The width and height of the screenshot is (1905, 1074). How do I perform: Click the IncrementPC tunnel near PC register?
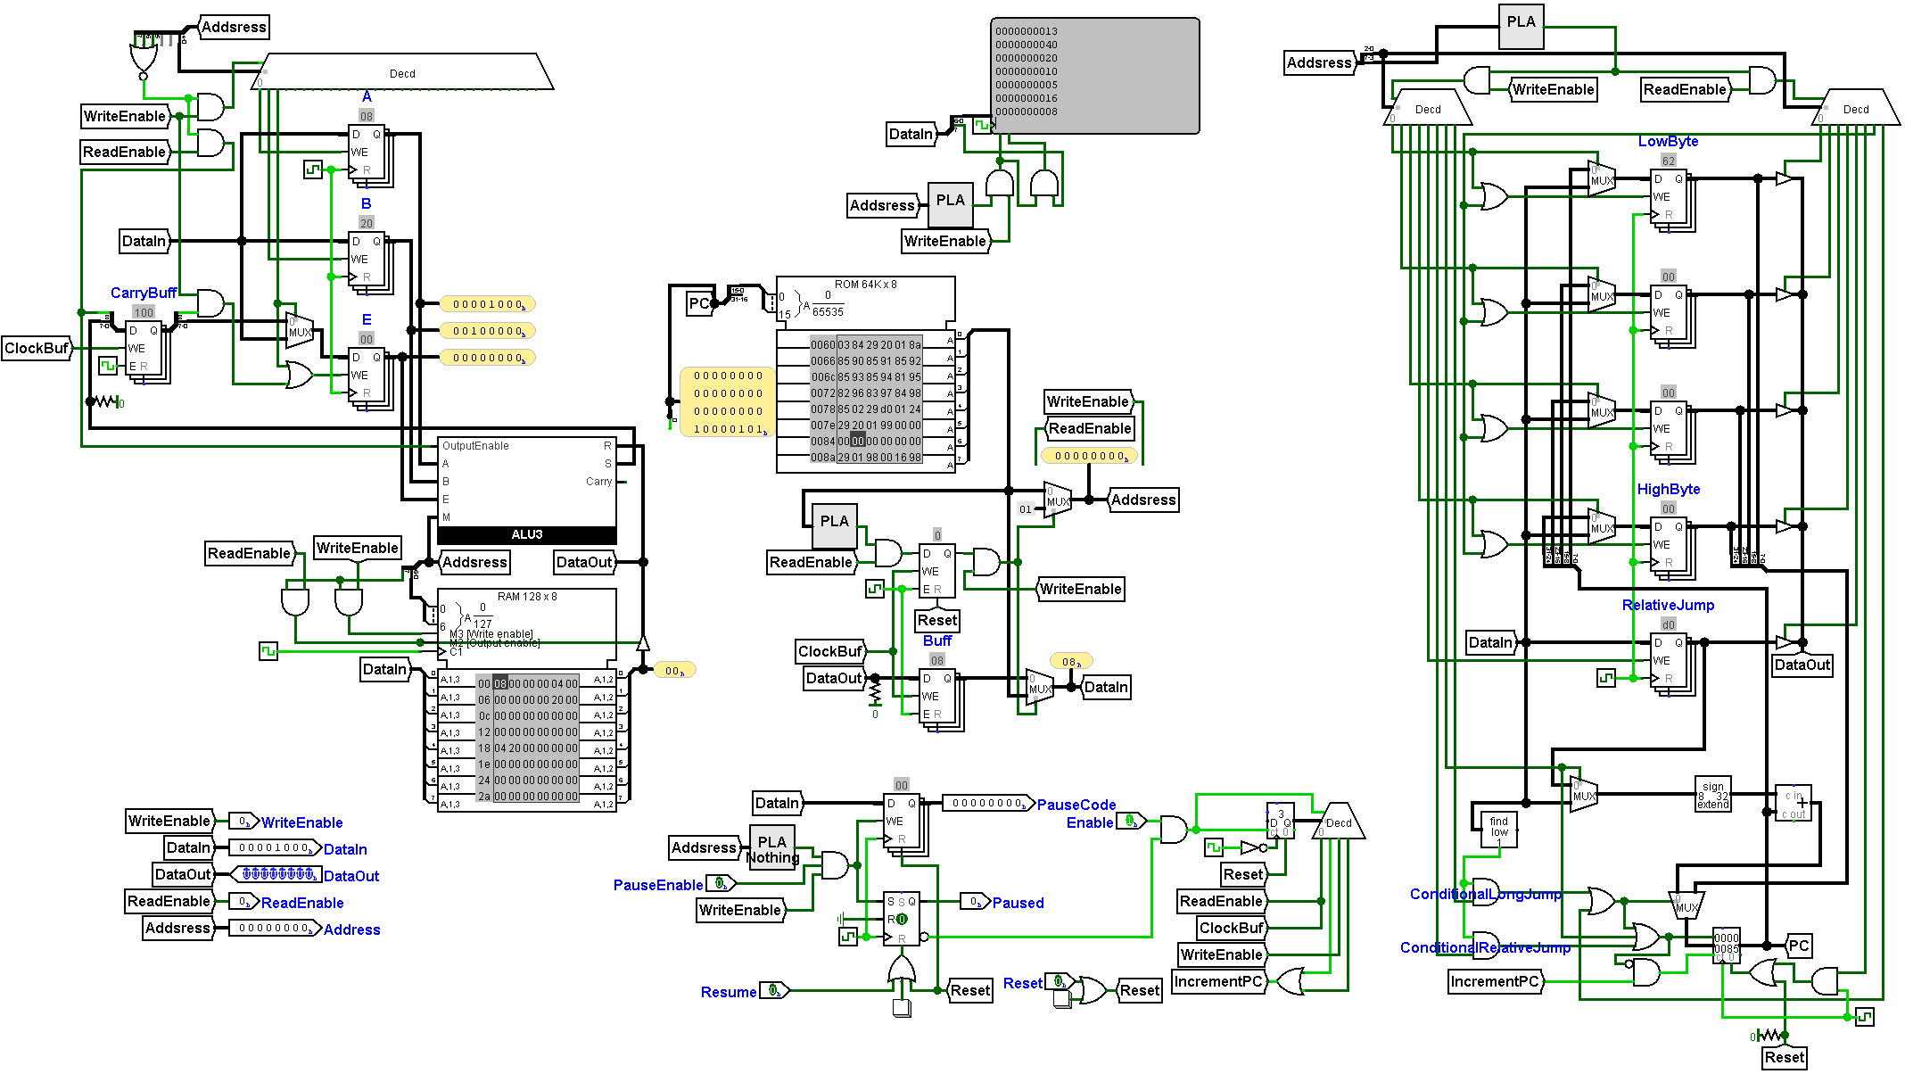click(1496, 981)
